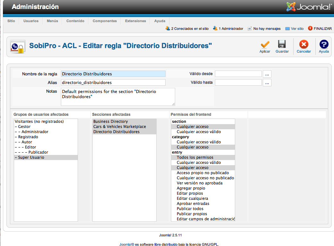Viewport: 334px width, 246px height.
Task: Select the Super Usuario user group
Action: coord(46,157)
